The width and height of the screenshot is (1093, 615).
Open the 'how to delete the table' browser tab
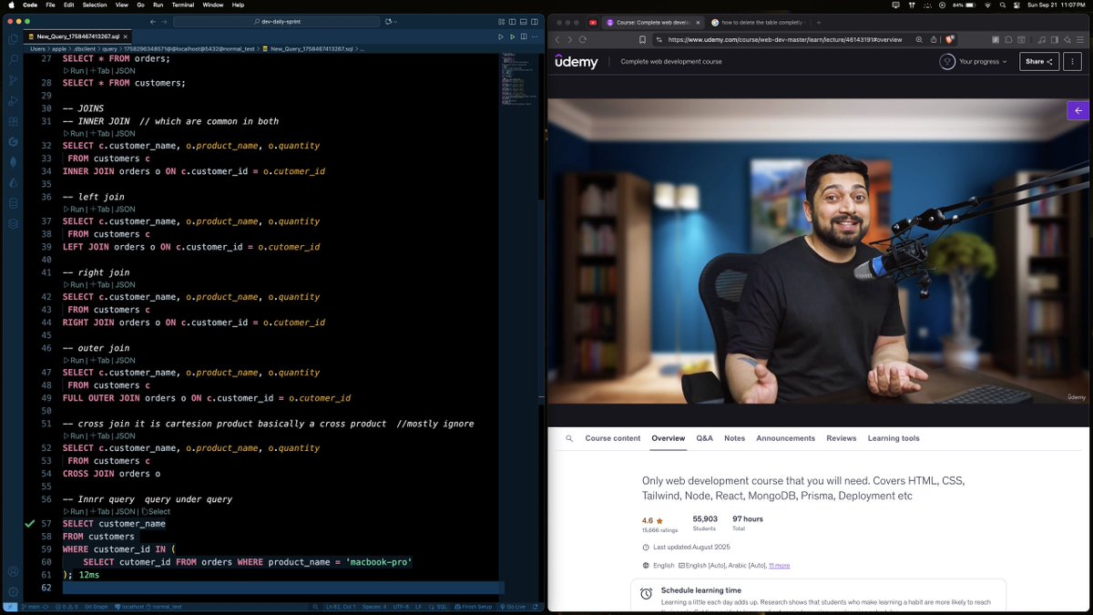[x=759, y=22]
